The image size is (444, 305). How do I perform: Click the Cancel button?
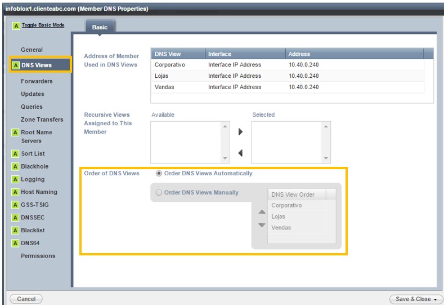(26, 299)
